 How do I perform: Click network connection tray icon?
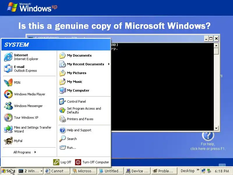203,171
